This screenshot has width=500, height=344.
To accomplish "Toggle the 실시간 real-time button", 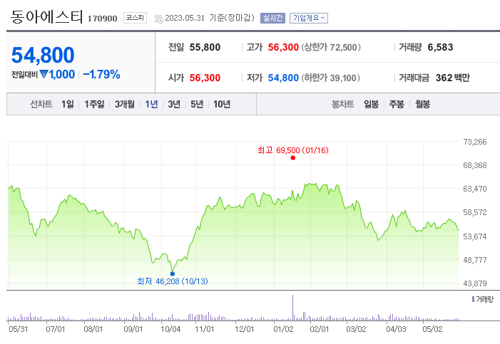I will click(272, 18).
